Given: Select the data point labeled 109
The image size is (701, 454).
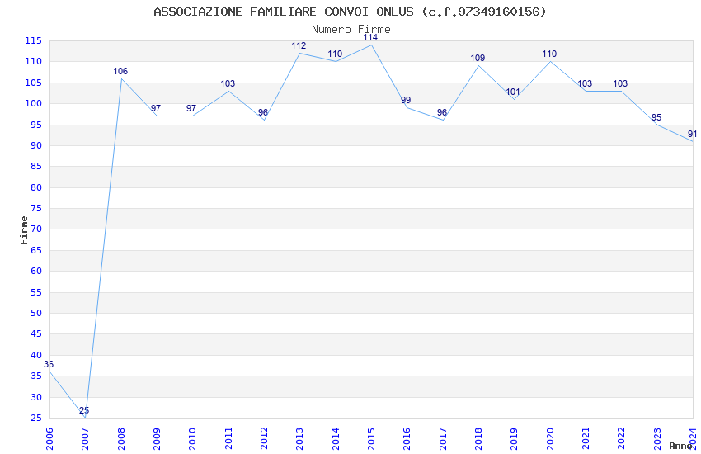Looking at the screenshot, I should coord(478,58).
